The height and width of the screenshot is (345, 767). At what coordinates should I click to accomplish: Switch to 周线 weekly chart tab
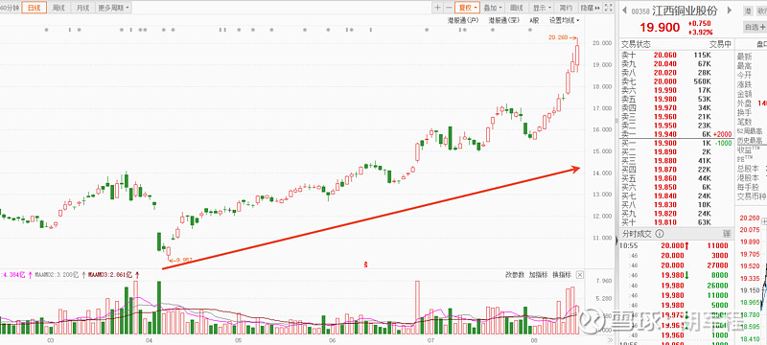click(58, 8)
